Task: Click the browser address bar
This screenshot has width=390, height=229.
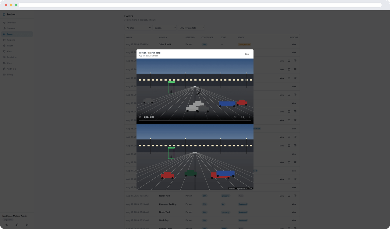Action: point(200,5)
